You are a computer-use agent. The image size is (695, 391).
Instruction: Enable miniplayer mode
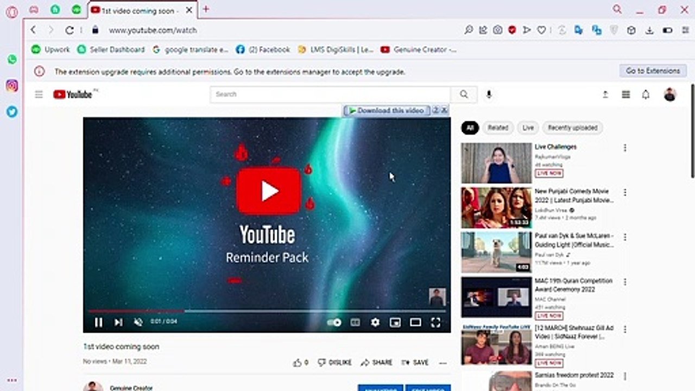point(395,323)
